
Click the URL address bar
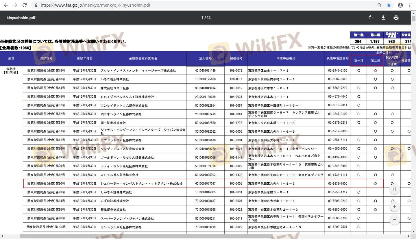(x=202, y=5)
